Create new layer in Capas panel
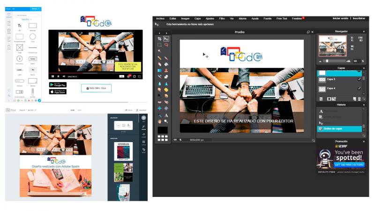 354,99
